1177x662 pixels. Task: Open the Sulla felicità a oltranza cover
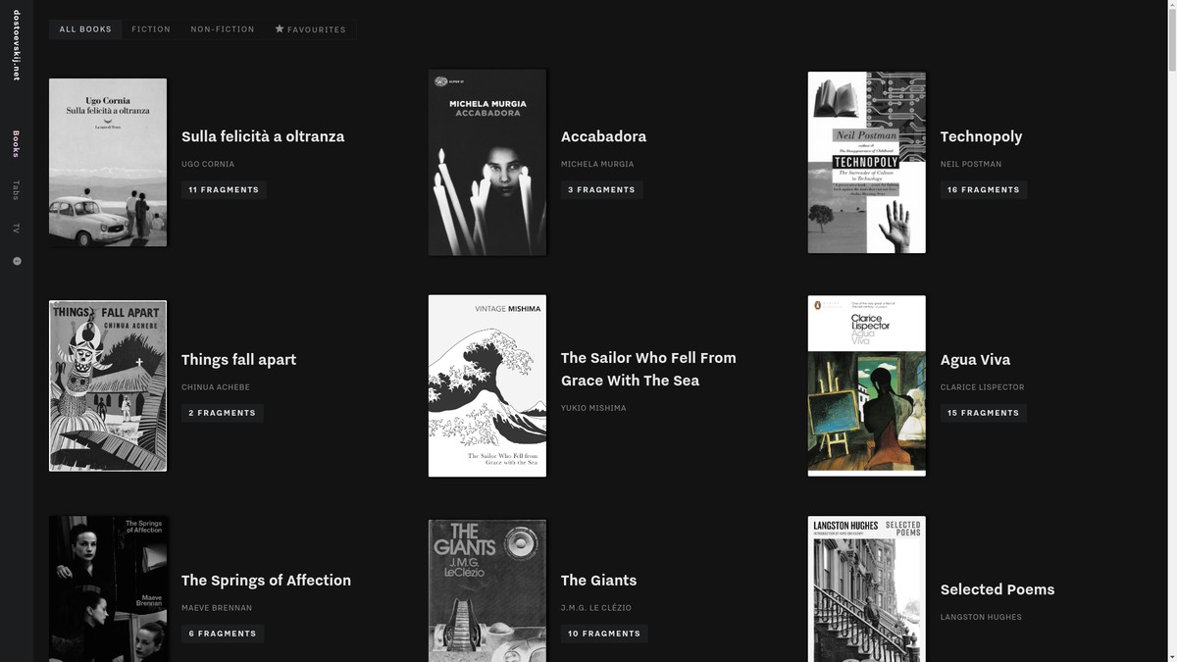(108, 163)
